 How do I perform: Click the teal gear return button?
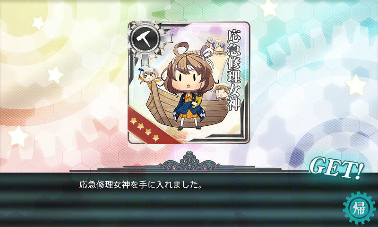pyautogui.click(x=359, y=208)
